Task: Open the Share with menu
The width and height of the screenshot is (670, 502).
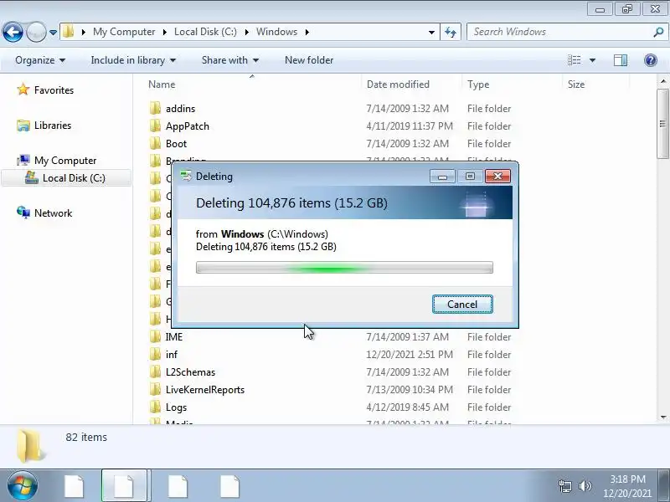Action: coord(229,60)
